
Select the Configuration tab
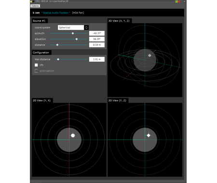pos(41,52)
